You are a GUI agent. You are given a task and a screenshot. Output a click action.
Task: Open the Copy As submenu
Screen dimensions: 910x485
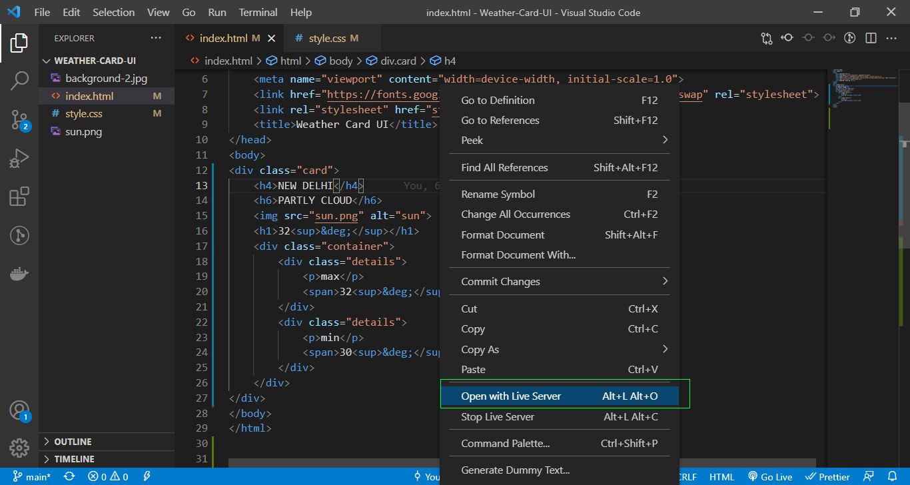(560, 349)
